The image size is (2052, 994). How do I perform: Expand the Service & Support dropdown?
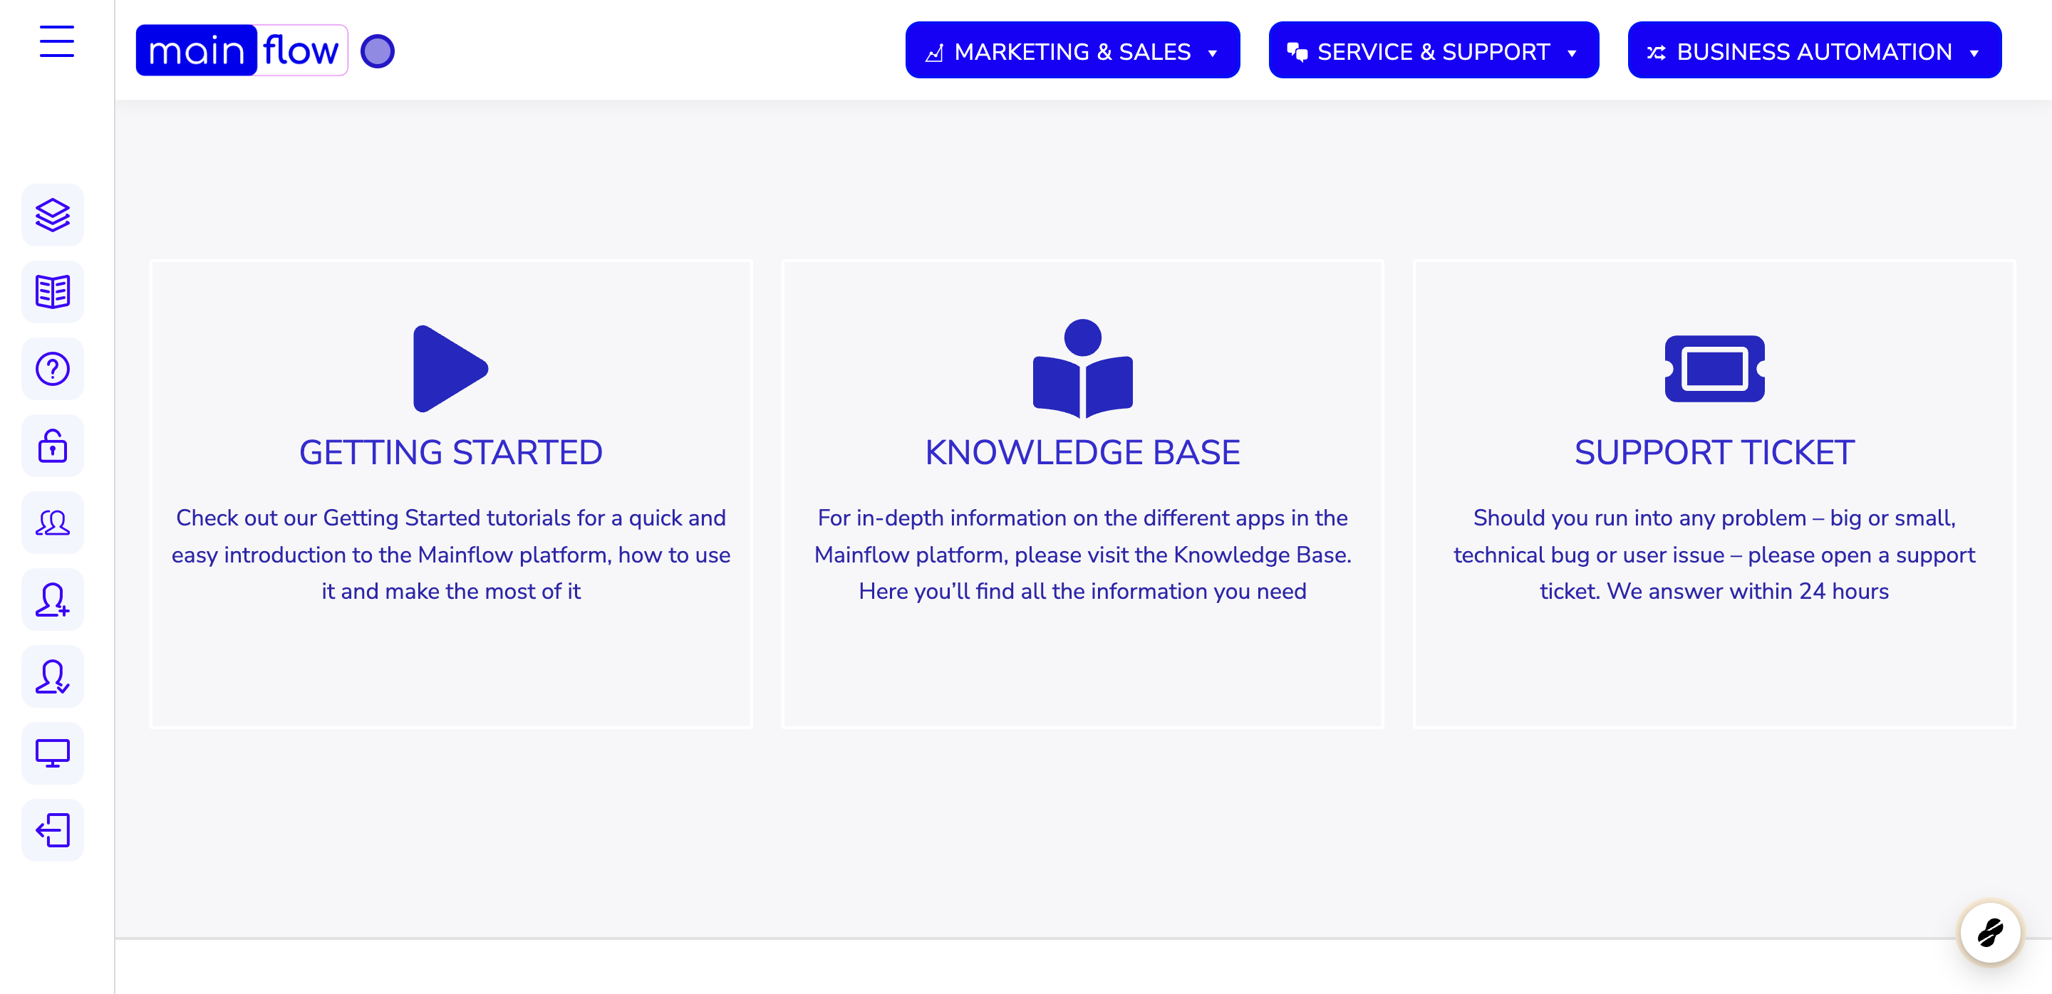[x=1434, y=51]
